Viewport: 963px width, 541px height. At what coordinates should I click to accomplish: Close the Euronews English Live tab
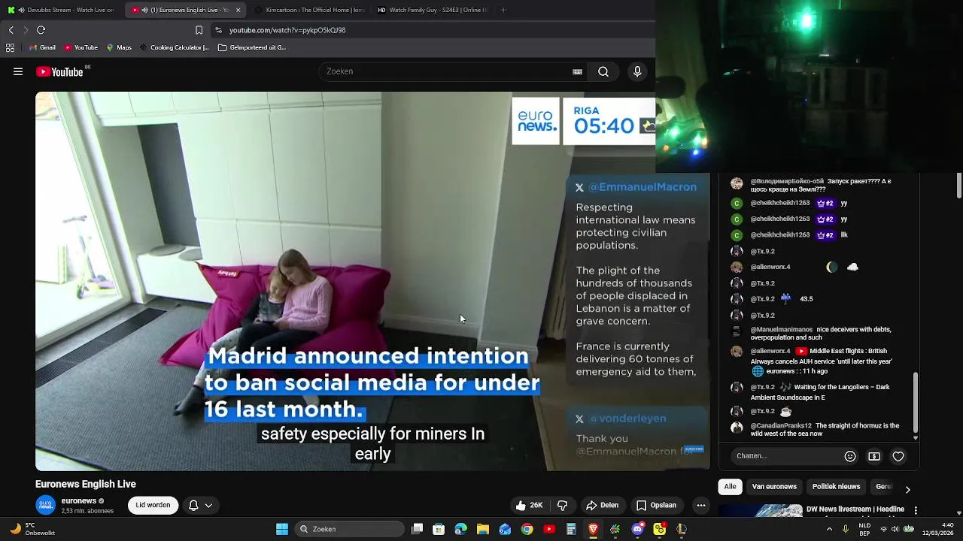pos(238,10)
